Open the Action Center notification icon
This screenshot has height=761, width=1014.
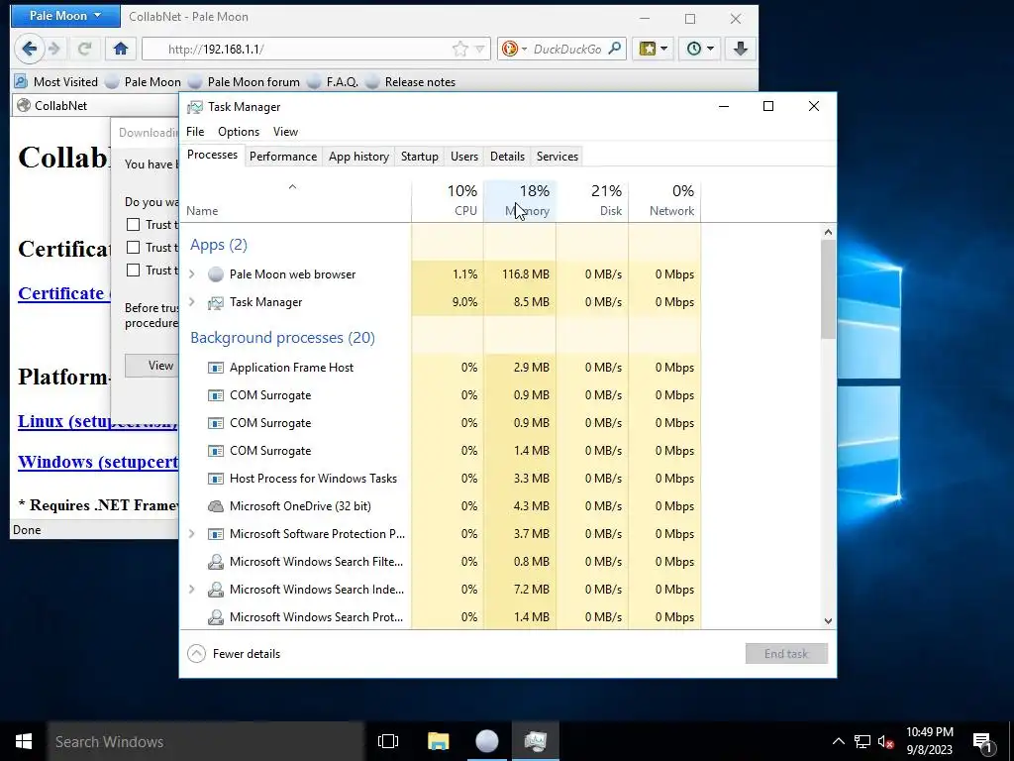point(983,741)
